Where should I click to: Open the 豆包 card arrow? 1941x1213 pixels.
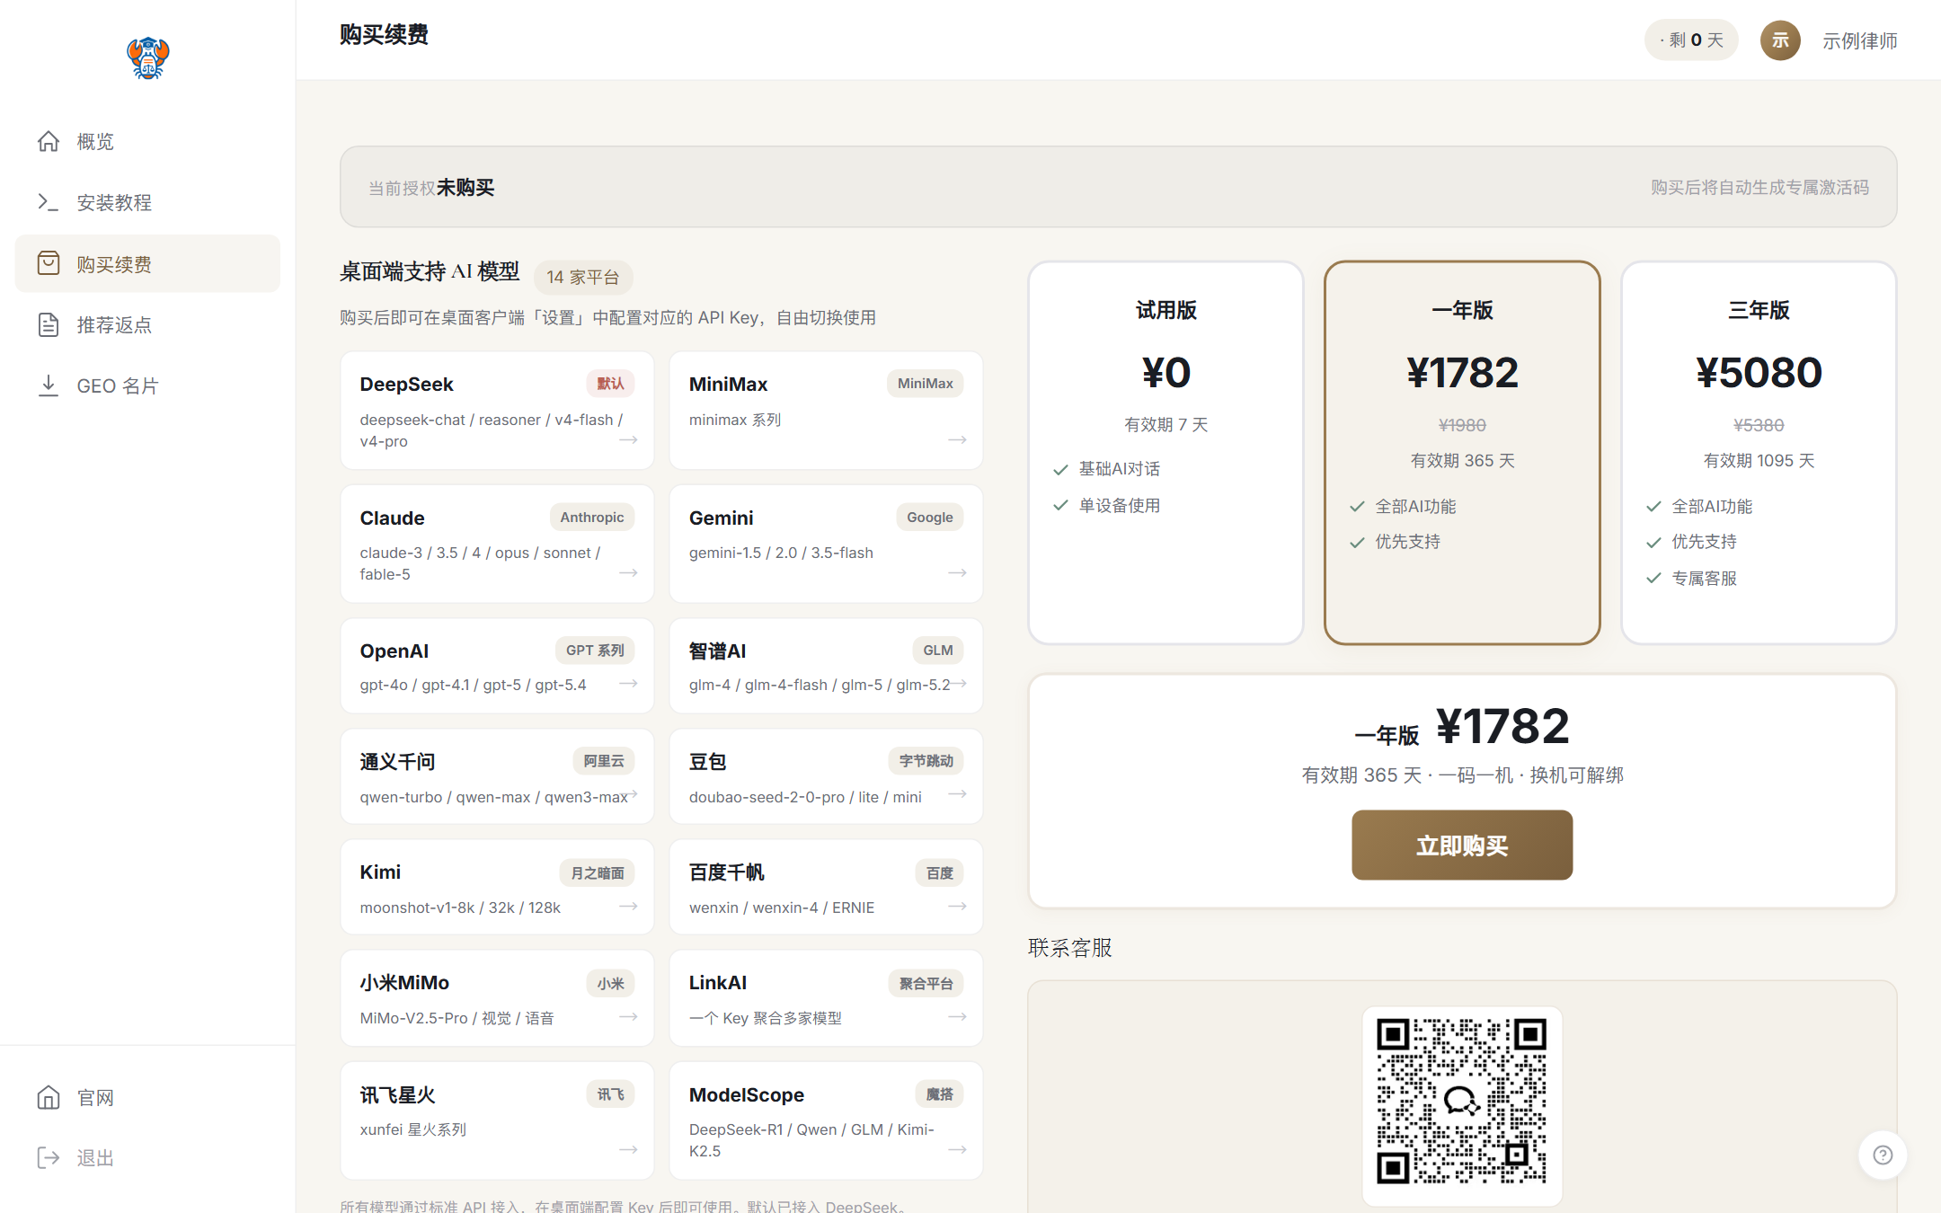click(957, 794)
